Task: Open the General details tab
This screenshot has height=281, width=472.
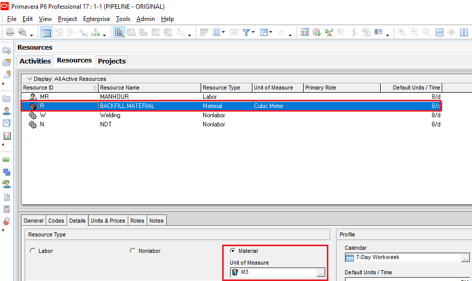Action: click(33, 221)
